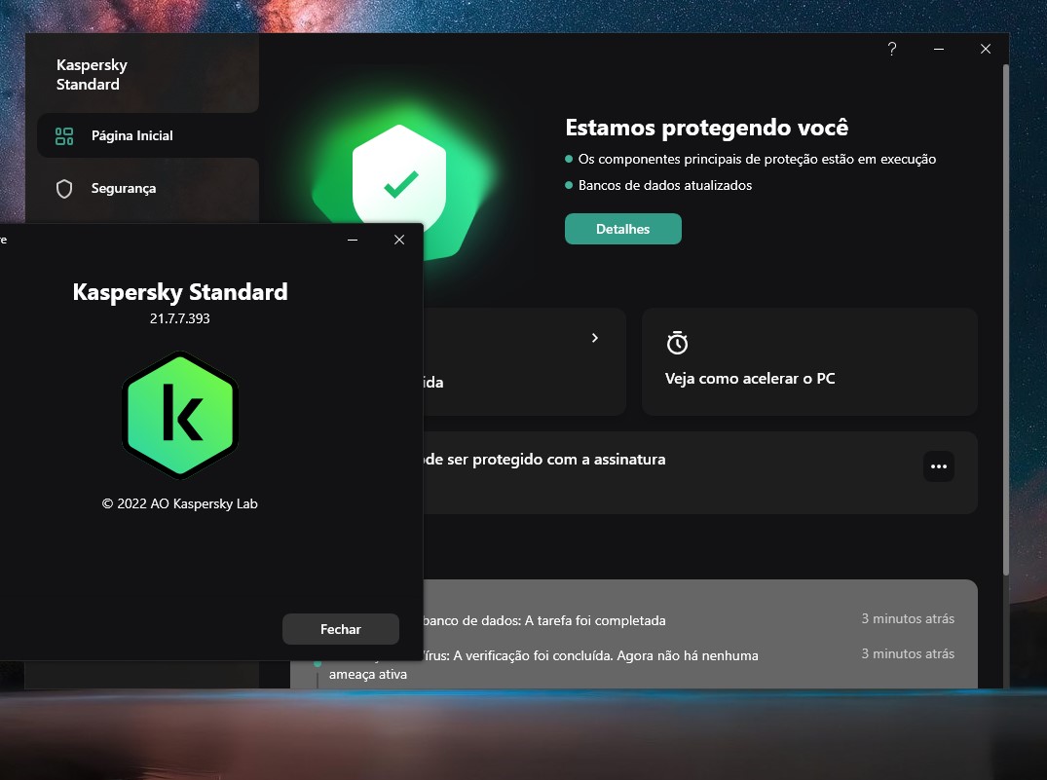The height and width of the screenshot is (780, 1047).
Task: Click the Página Inicial grid icon
Action: [64, 136]
